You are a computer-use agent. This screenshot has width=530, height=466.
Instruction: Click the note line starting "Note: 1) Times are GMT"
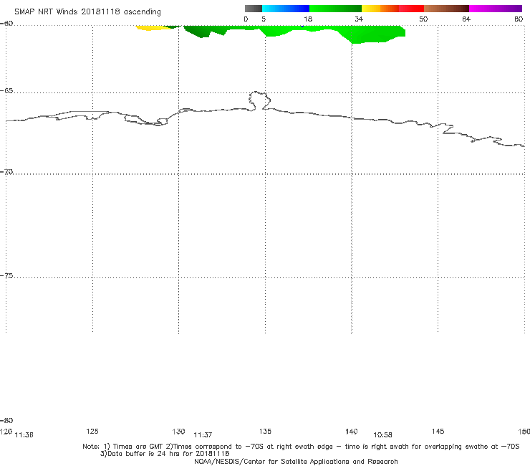pyautogui.click(x=301, y=447)
